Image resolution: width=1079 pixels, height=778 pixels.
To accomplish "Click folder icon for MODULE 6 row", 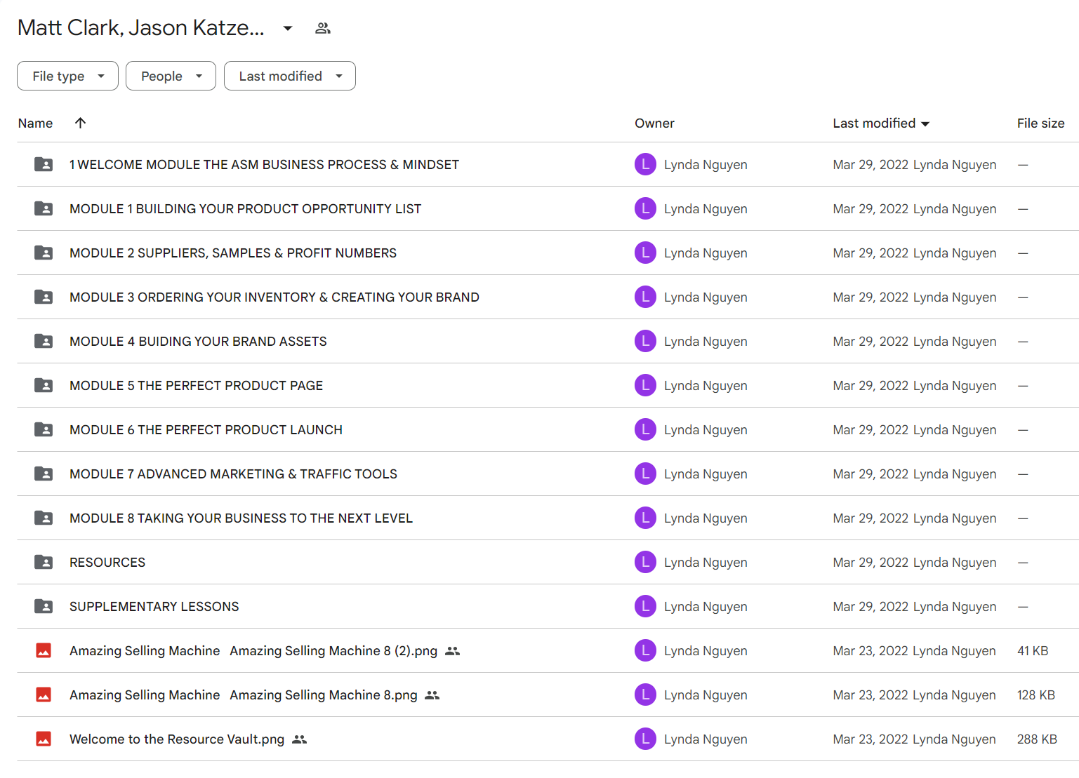I will [x=44, y=429].
